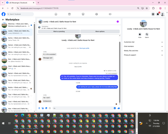Open the Daria conversation

coord(17,81)
